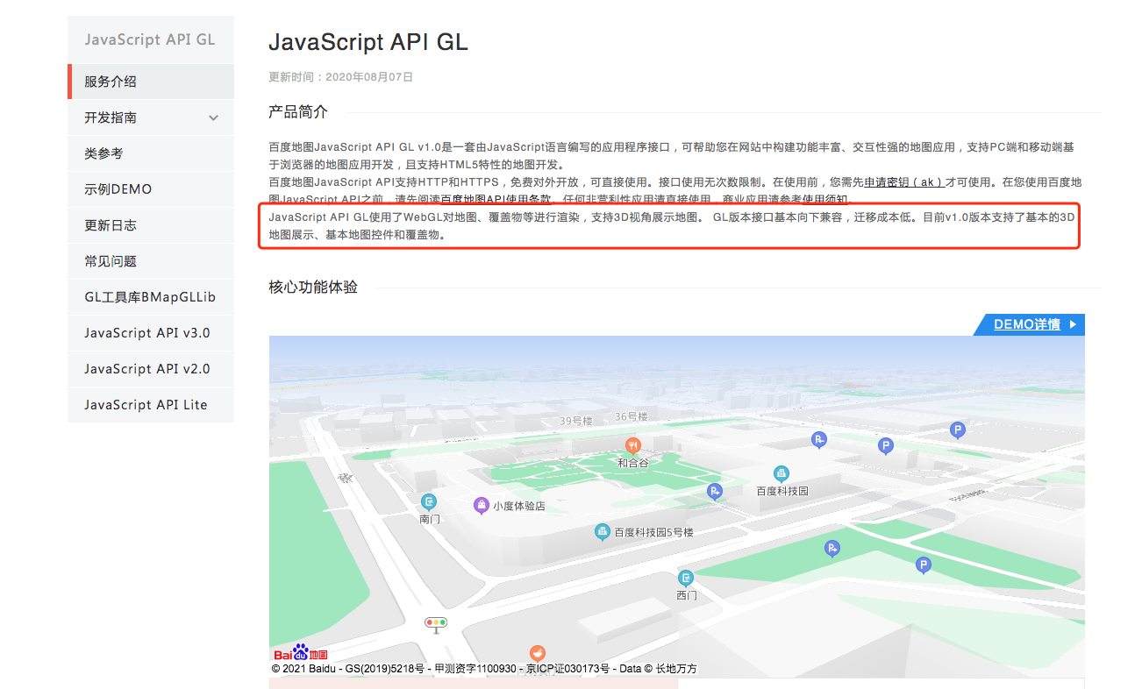Viewport: 1142px width, 689px height.
Task: Follow the 申请密钥(ak) link
Action: point(904,182)
